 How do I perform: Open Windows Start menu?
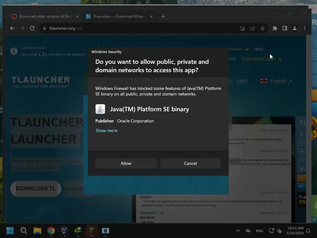click(x=10, y=231)
